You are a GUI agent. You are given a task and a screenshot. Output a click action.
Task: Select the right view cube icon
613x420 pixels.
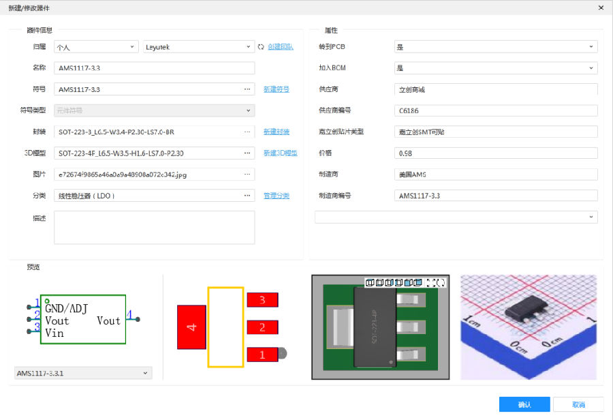coord(389,282)
